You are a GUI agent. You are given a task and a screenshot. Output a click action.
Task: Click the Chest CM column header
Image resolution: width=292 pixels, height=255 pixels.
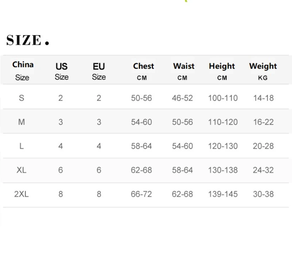143,71
